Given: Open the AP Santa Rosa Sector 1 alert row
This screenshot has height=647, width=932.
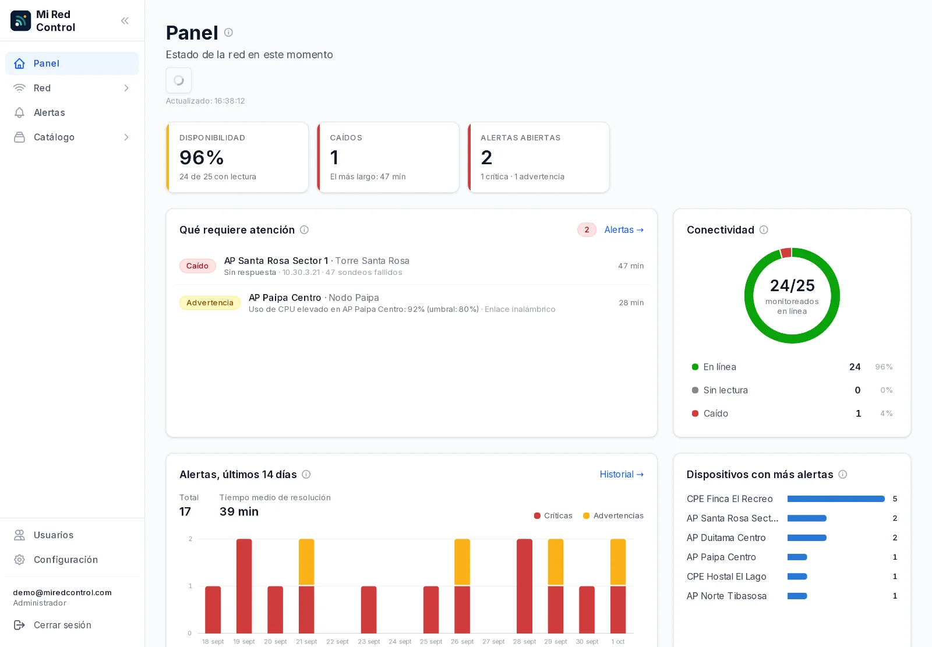Looking at the screenshot, I should [x=412, y=266].
